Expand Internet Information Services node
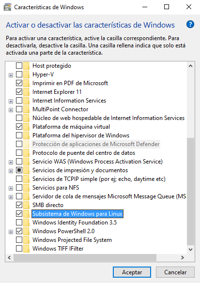200x283 pixels. (11, 101)
